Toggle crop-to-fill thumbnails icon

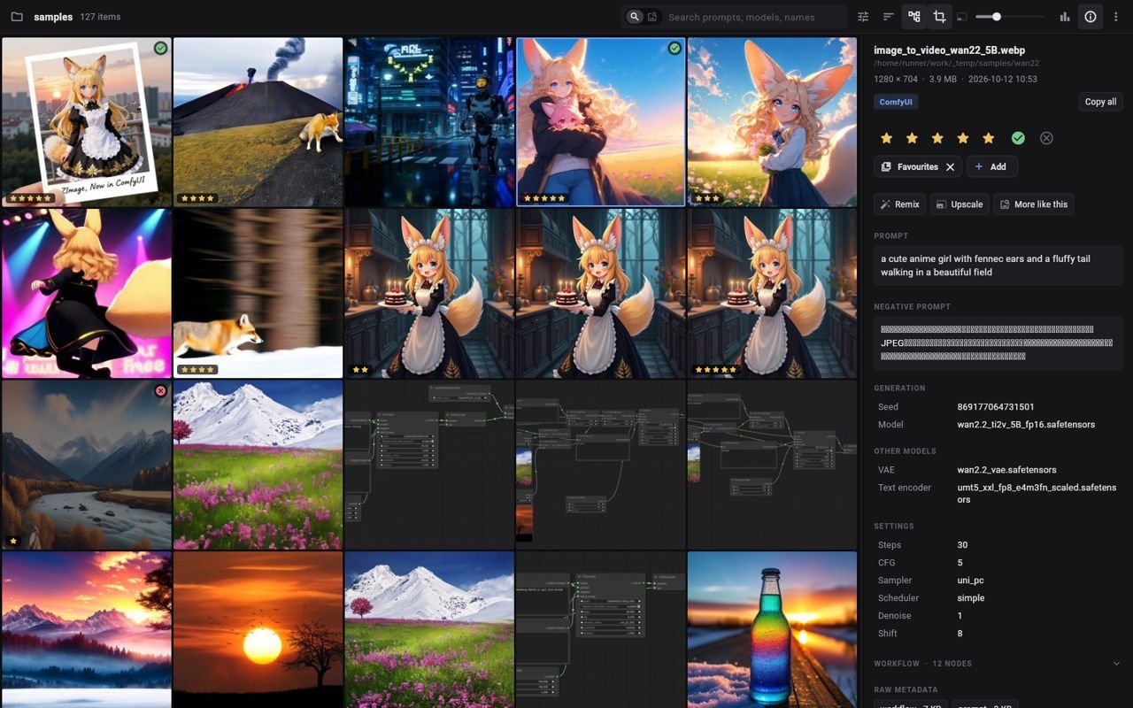[x=939, y=17]
